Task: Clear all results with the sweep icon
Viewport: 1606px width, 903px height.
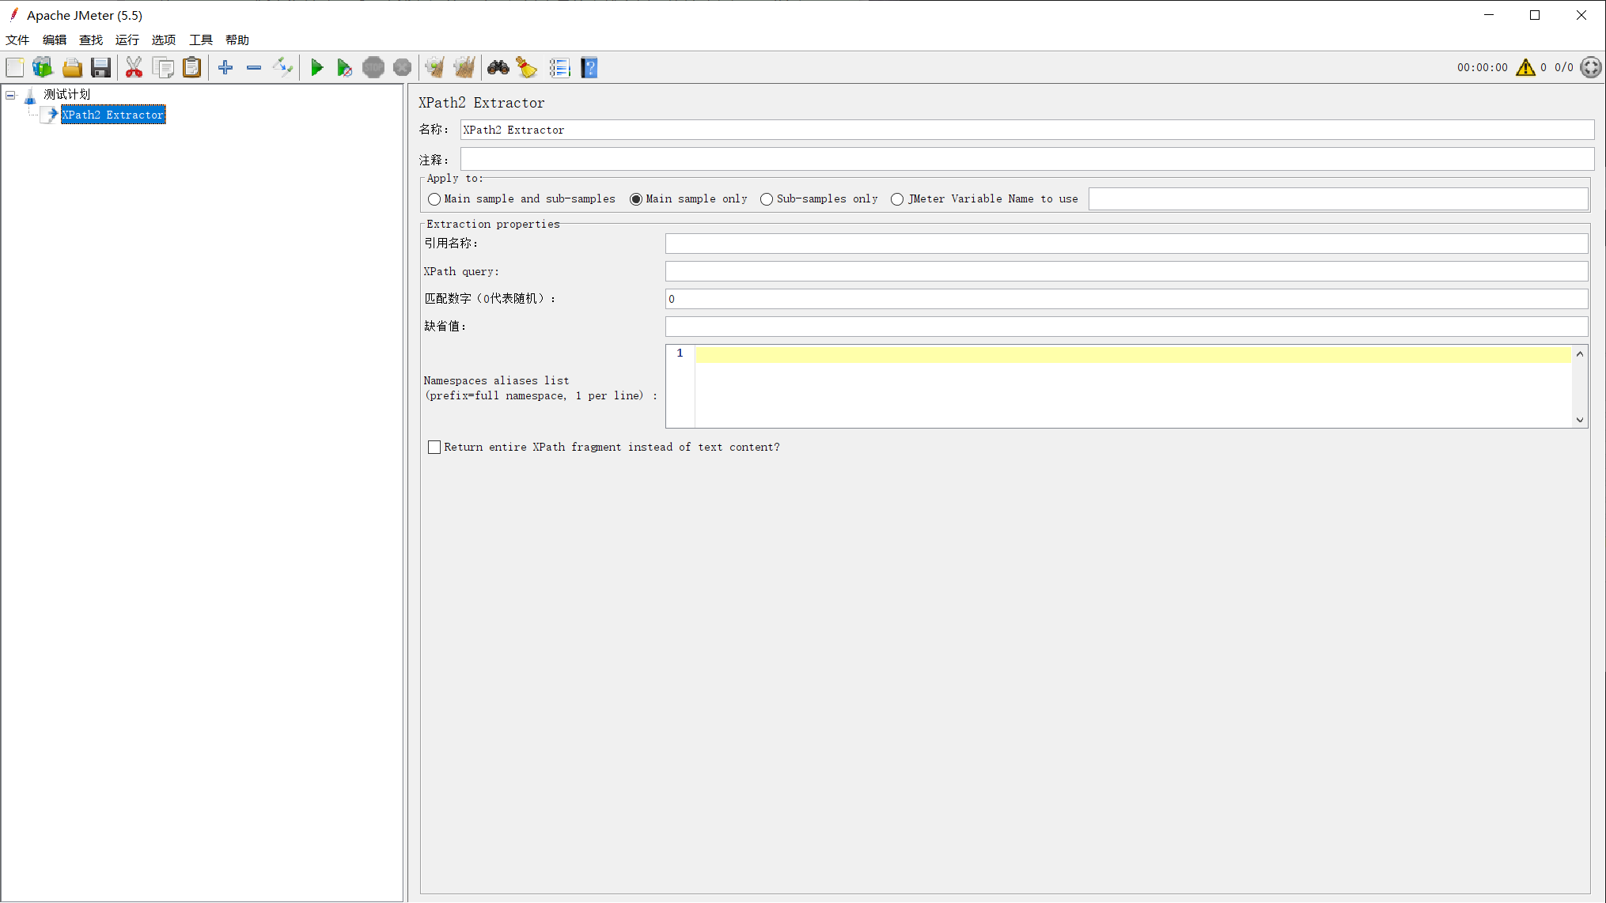Action: tap(464, 67)
